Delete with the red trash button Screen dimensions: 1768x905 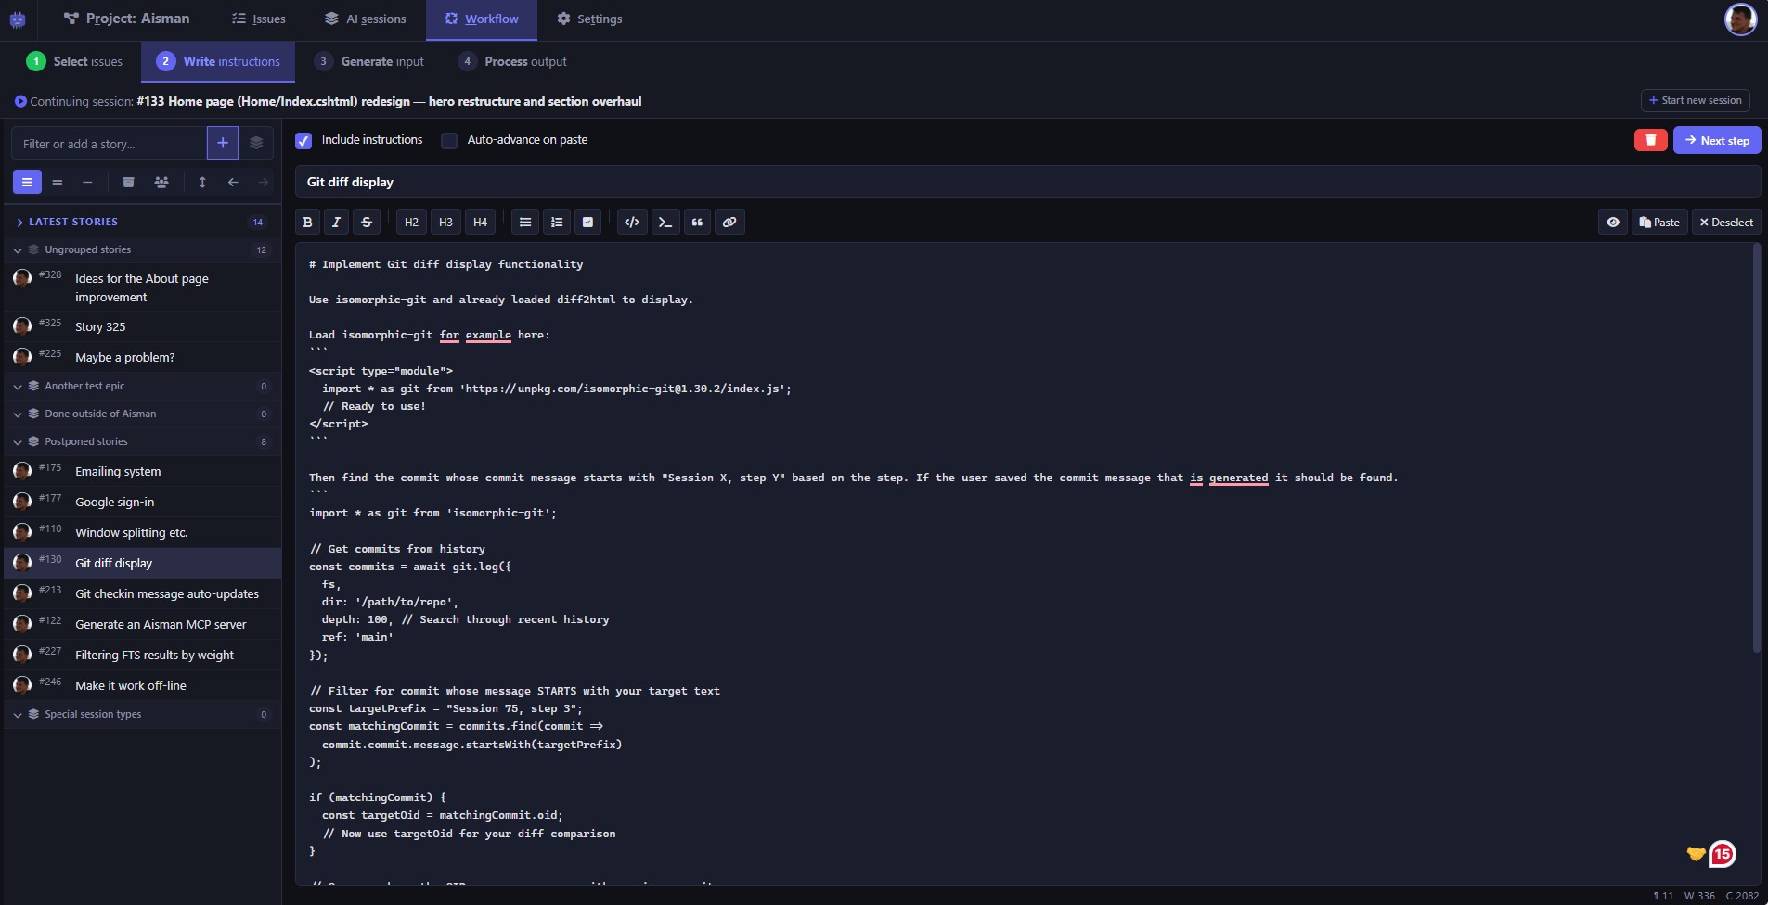(x=1651, y=140)
